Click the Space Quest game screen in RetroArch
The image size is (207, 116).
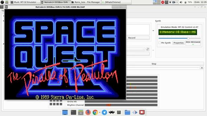65,54
